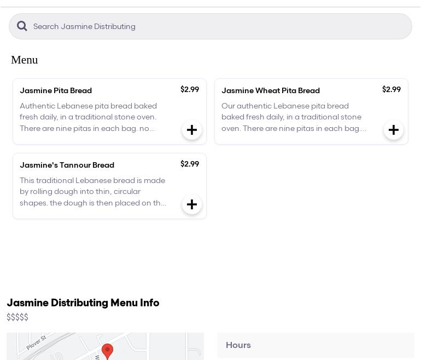
Task: Open the Jasmine Pita Bread item title
Action: coord(56,90)
